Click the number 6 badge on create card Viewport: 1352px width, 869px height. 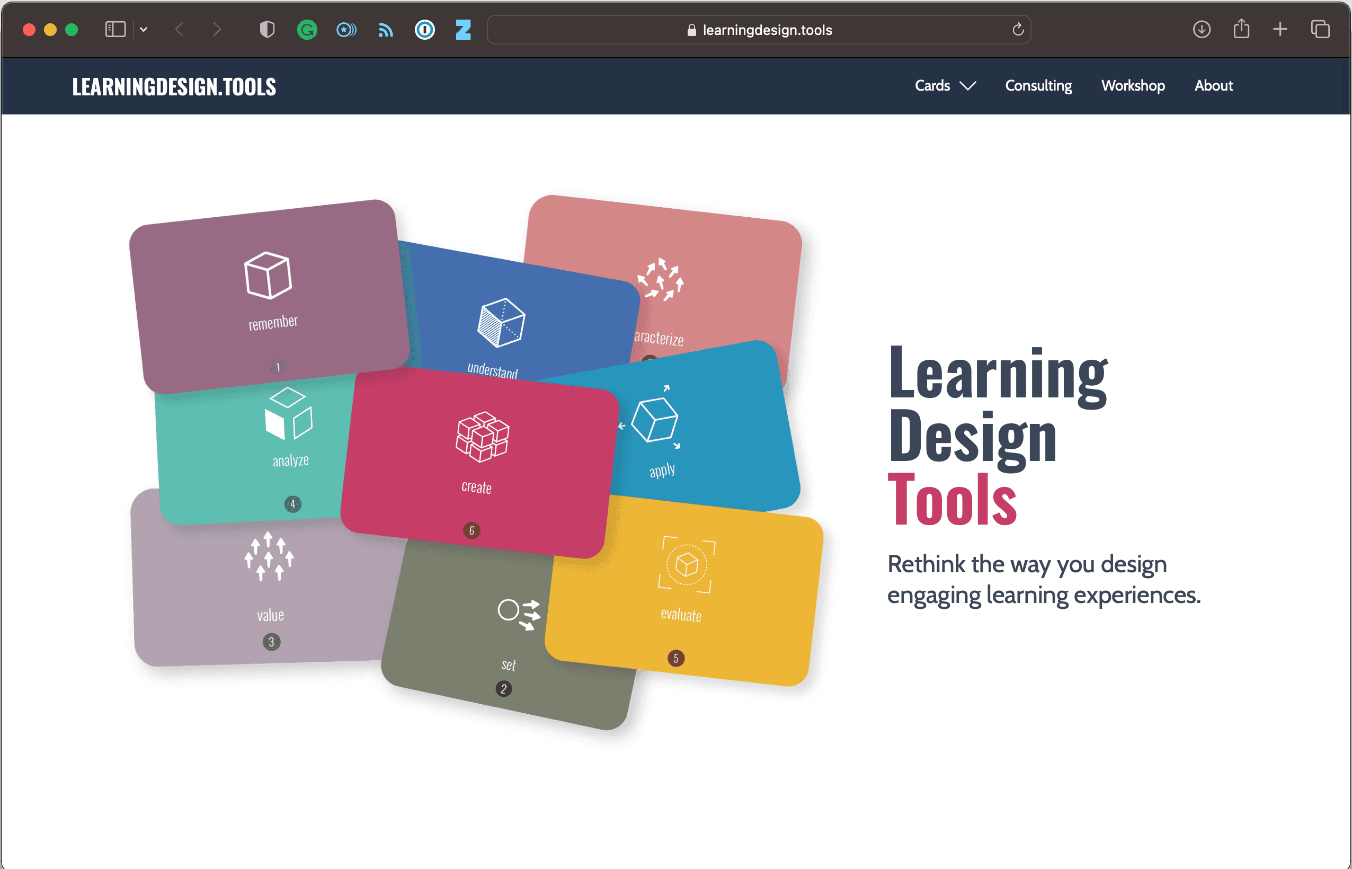coord(472,530)
